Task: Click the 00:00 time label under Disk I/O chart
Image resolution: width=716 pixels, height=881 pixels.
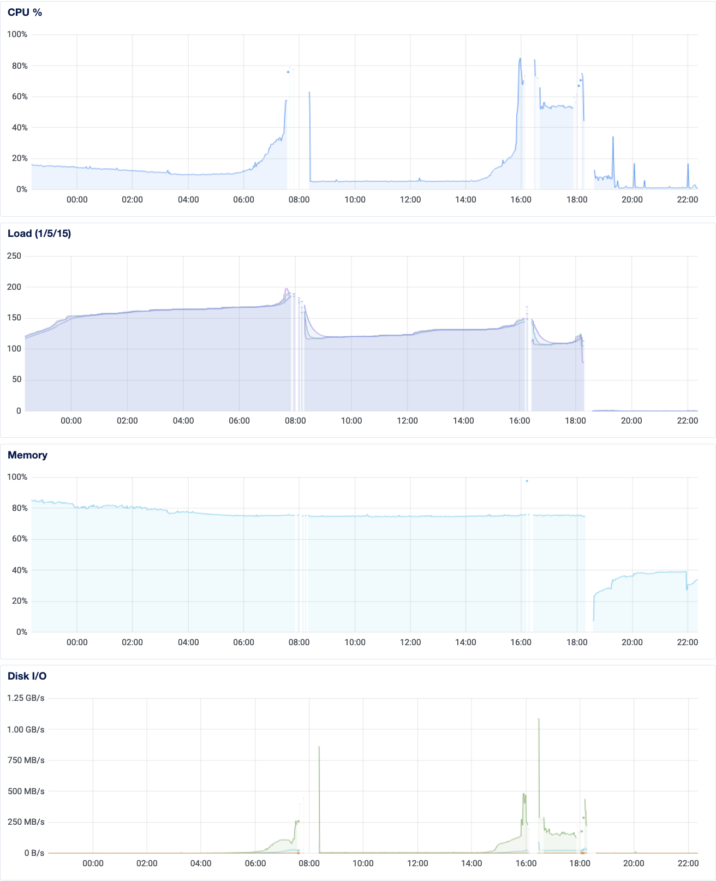Action: coord(93,864)
